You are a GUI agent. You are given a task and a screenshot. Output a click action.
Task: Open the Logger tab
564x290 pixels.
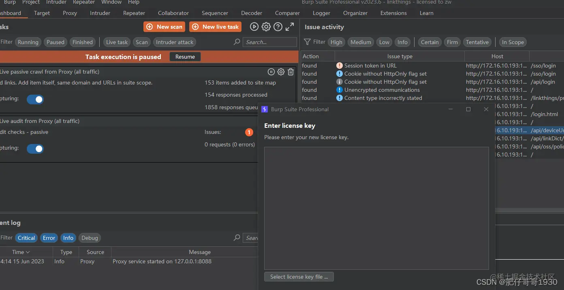coord(321,13)
